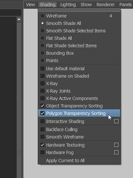This screenshot has width=133, height=178.
Task: Click the scroll up arrow in left panel
Action: 19,19
